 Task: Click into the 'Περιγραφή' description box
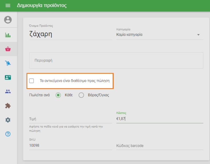[x=116, y=60]
